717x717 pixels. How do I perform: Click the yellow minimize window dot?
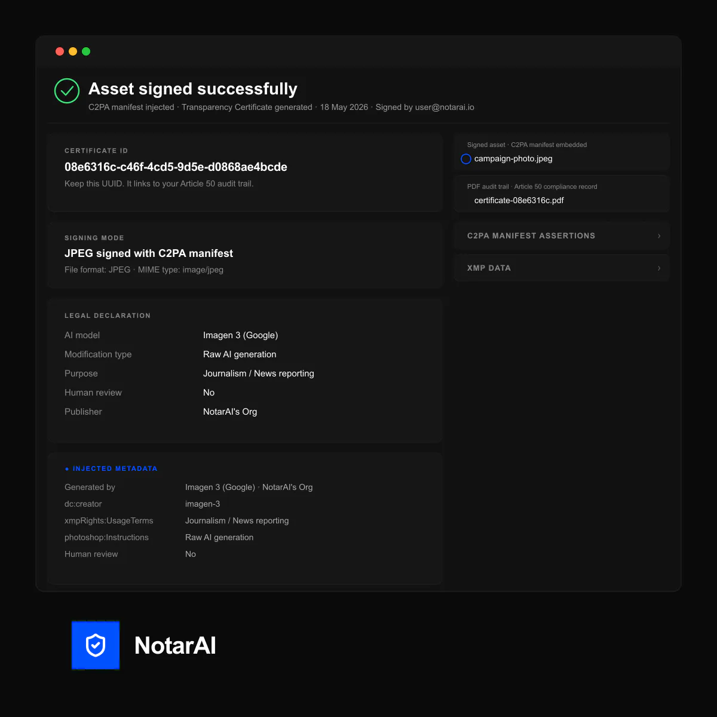[73, 51]
